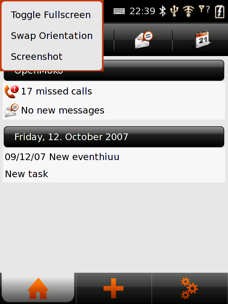Click the Friday, 12. October 2007 header
Screen dimensions: 228x304
coord(114,137)
